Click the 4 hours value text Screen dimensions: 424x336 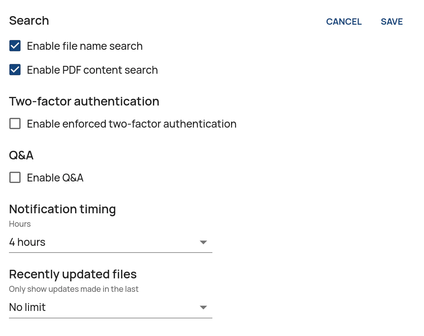click(27, 242)
